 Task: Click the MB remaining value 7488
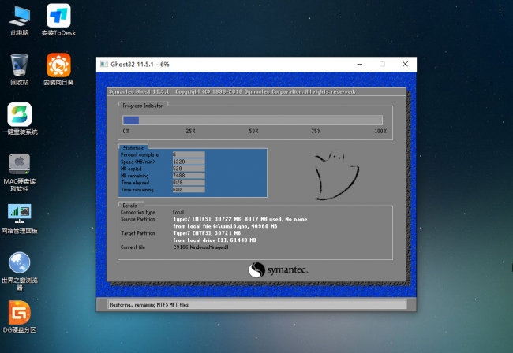click(189, 176)
